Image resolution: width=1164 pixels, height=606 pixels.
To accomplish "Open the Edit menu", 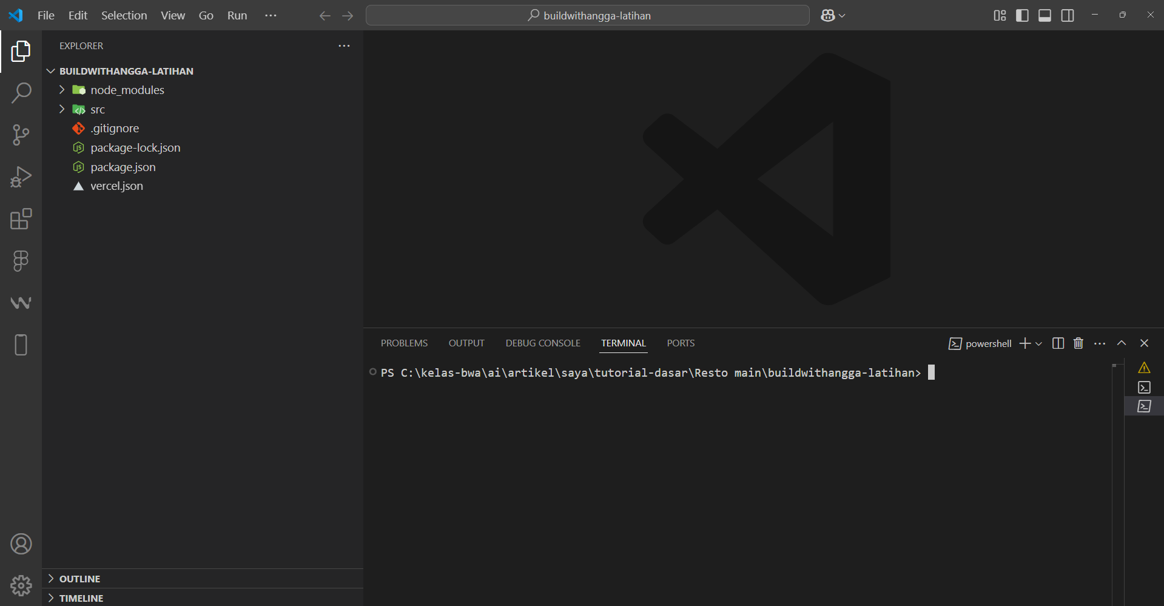I will click(78, 16).
